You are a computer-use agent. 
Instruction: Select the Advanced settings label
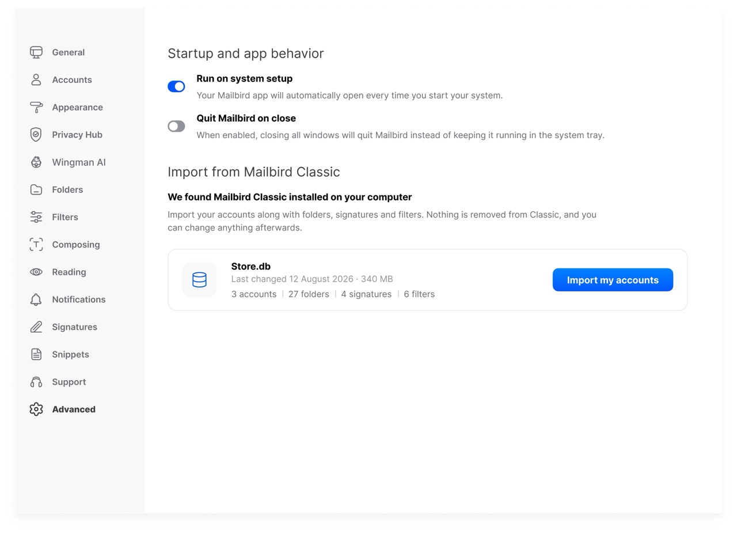[74, 409]
